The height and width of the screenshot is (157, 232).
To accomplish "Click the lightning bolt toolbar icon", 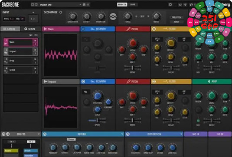I will coord(186,5).
